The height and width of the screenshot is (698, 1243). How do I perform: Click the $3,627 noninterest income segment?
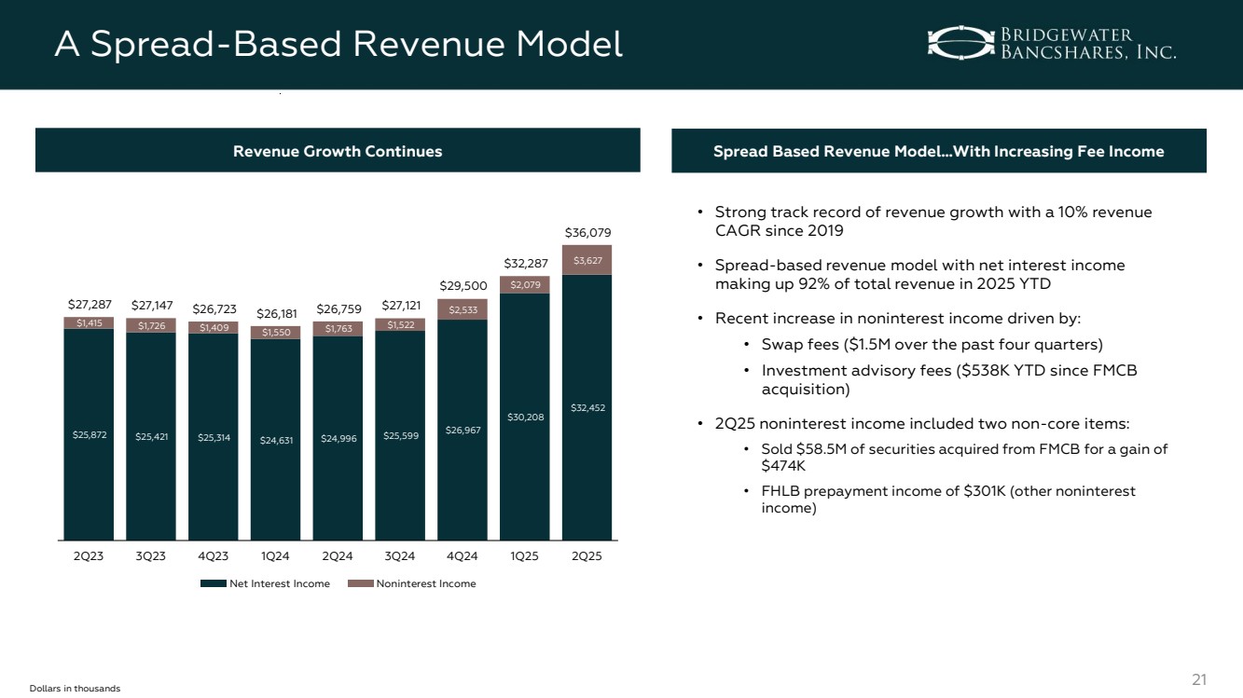(x=587, y=260)
